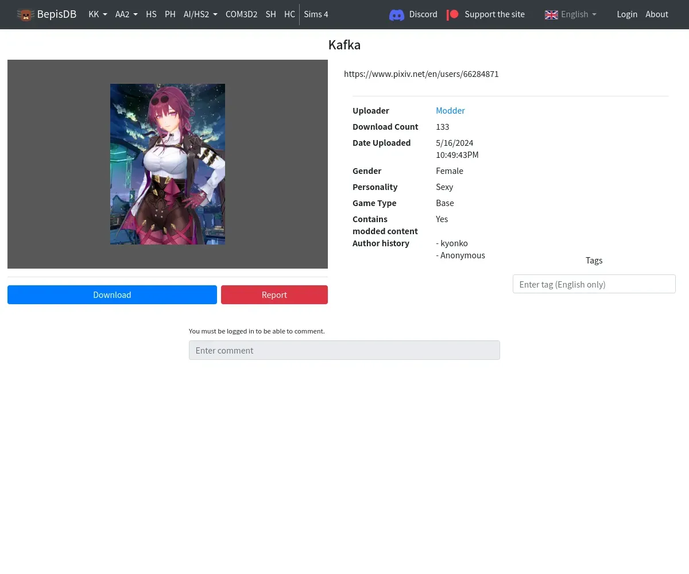This screenshot has width=689, height=574.
Task: Select the Game Type value Base
Action: [x=445, y=203]
